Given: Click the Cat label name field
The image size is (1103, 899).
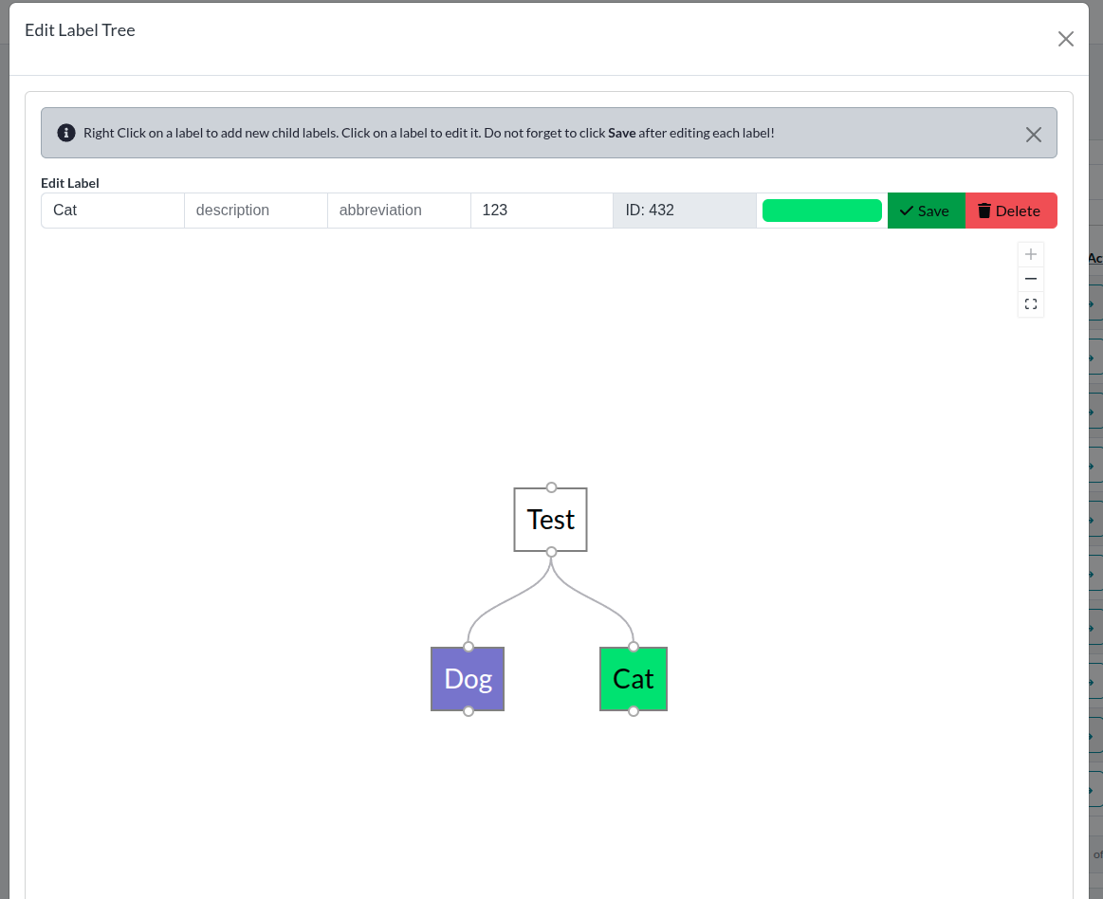Looking at the screenshot, I should tap(112, 210).
